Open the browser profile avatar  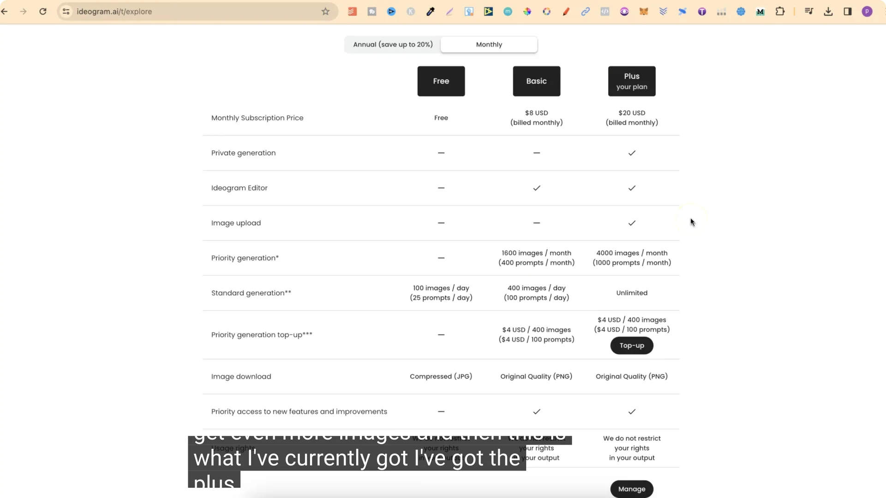868,12
